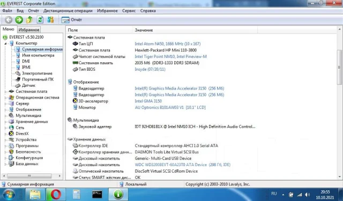Select Портативный ПК tree item

tap(38, 79)
